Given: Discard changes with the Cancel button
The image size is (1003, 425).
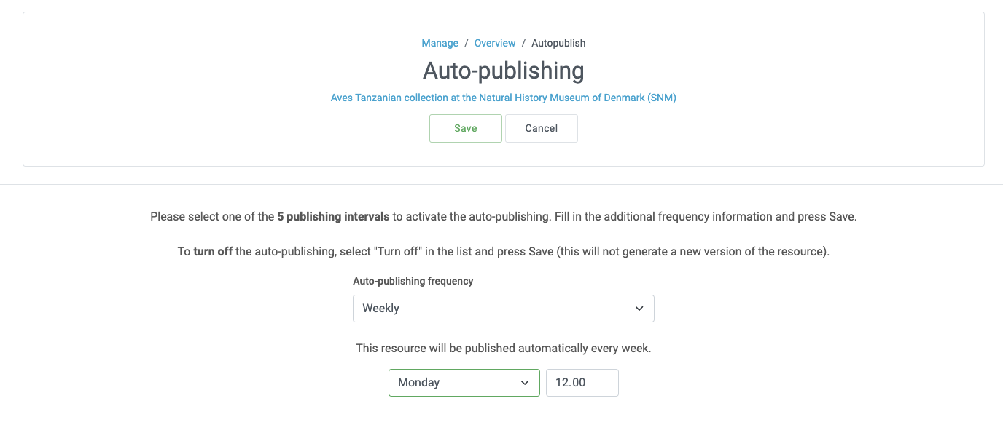Looking at the screenshot, I should [541, 127].
